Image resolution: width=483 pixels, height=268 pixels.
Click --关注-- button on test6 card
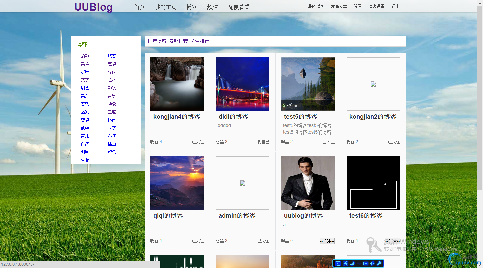point(393,241)
